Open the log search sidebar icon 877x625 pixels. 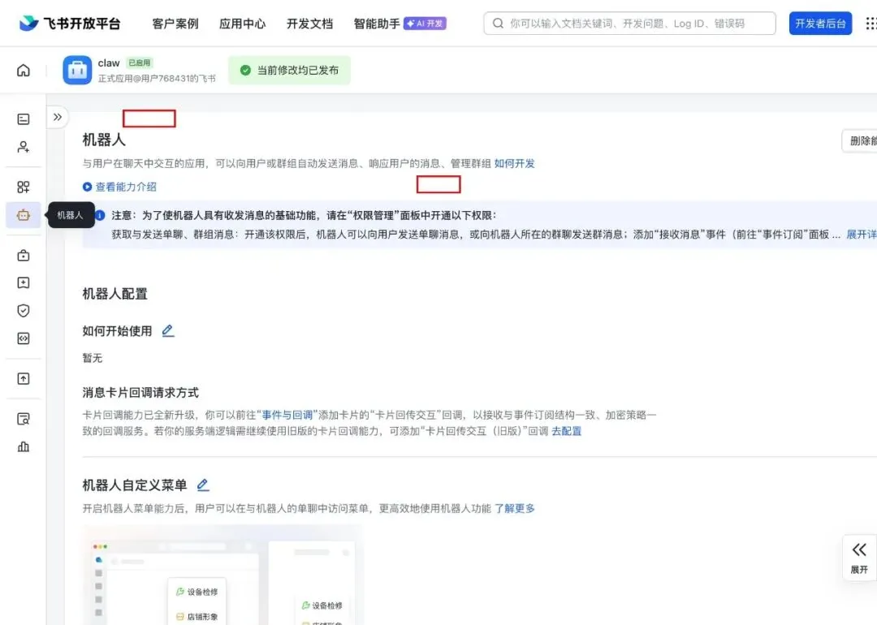point(24,419)
